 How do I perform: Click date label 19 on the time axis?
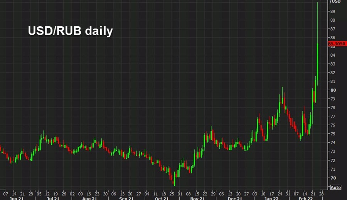(x=56, y=194)
